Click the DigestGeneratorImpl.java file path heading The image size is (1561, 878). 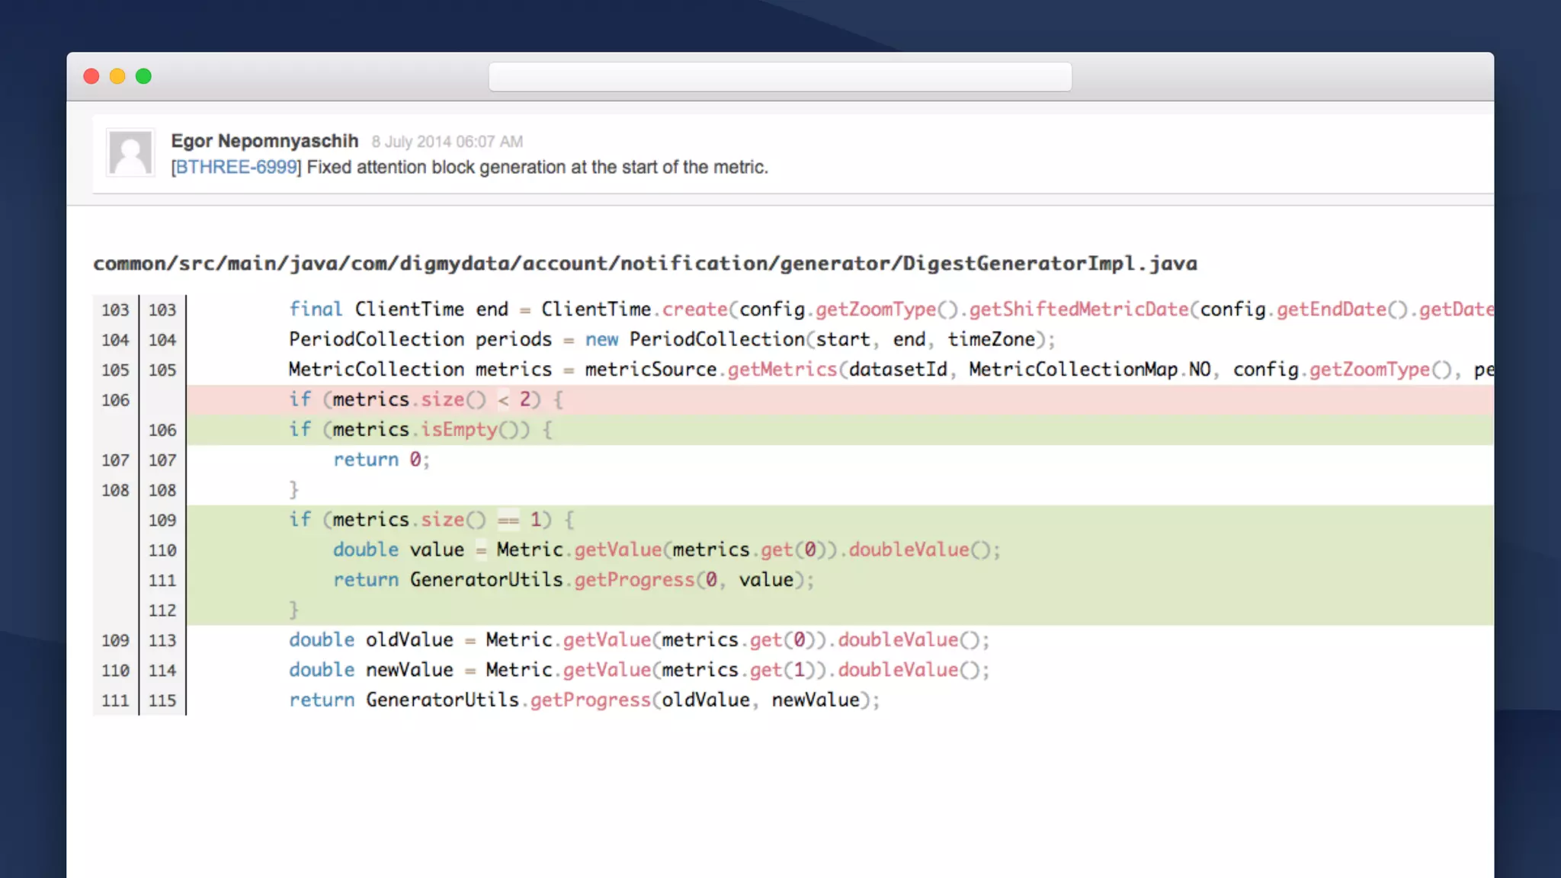645,264
